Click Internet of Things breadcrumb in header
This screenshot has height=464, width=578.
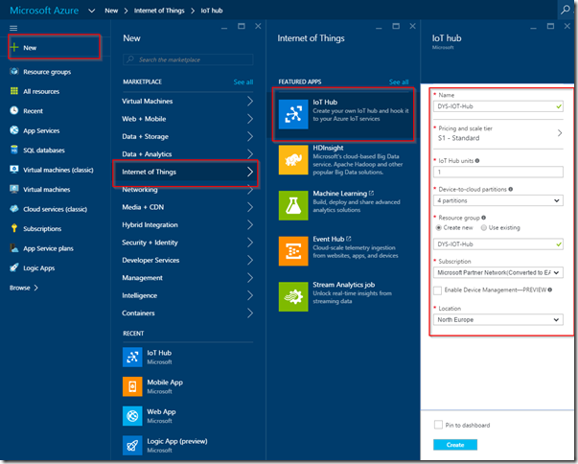(159, 11)
